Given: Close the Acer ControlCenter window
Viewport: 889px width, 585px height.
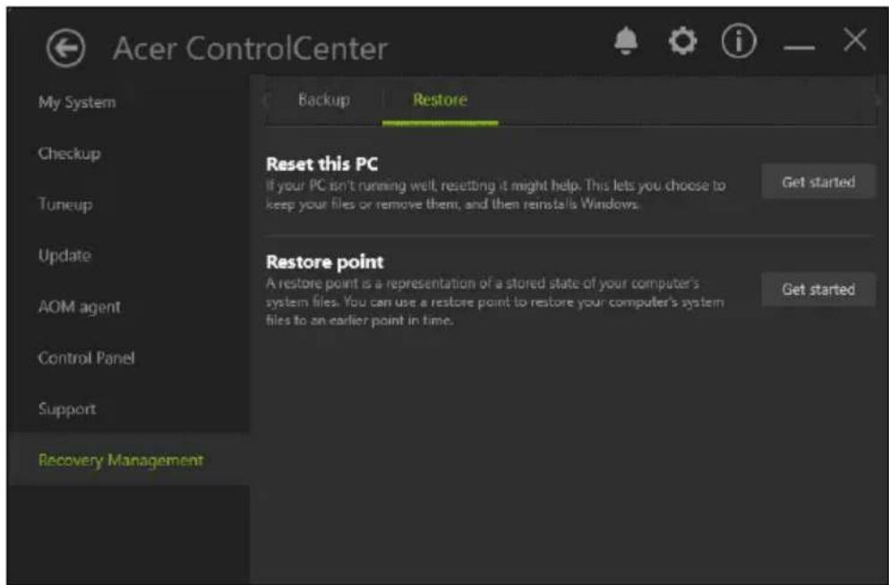Looking at the screenshot, I should (854, 40).
